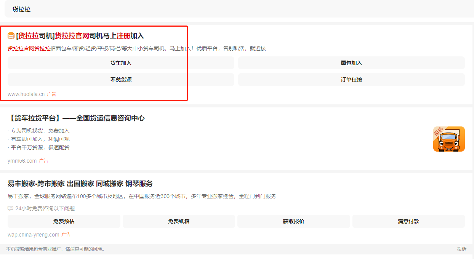Click the 免费纸箱 button

tap(179, 221)
